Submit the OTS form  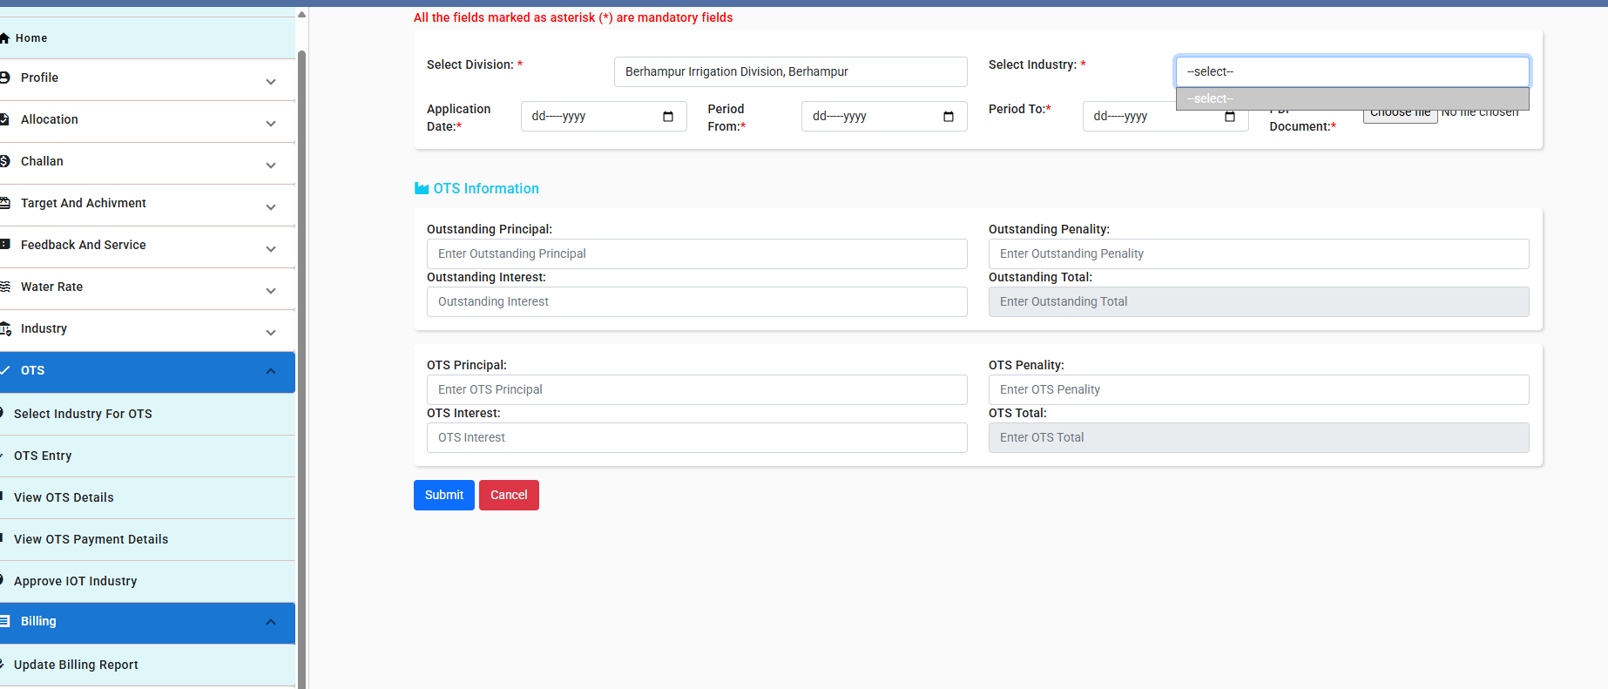point(444,495)
